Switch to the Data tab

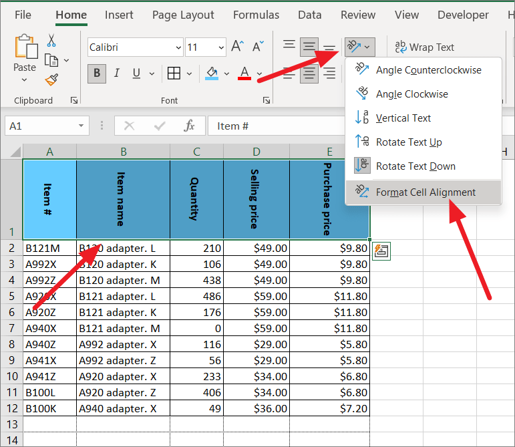(x=310, y=15)
